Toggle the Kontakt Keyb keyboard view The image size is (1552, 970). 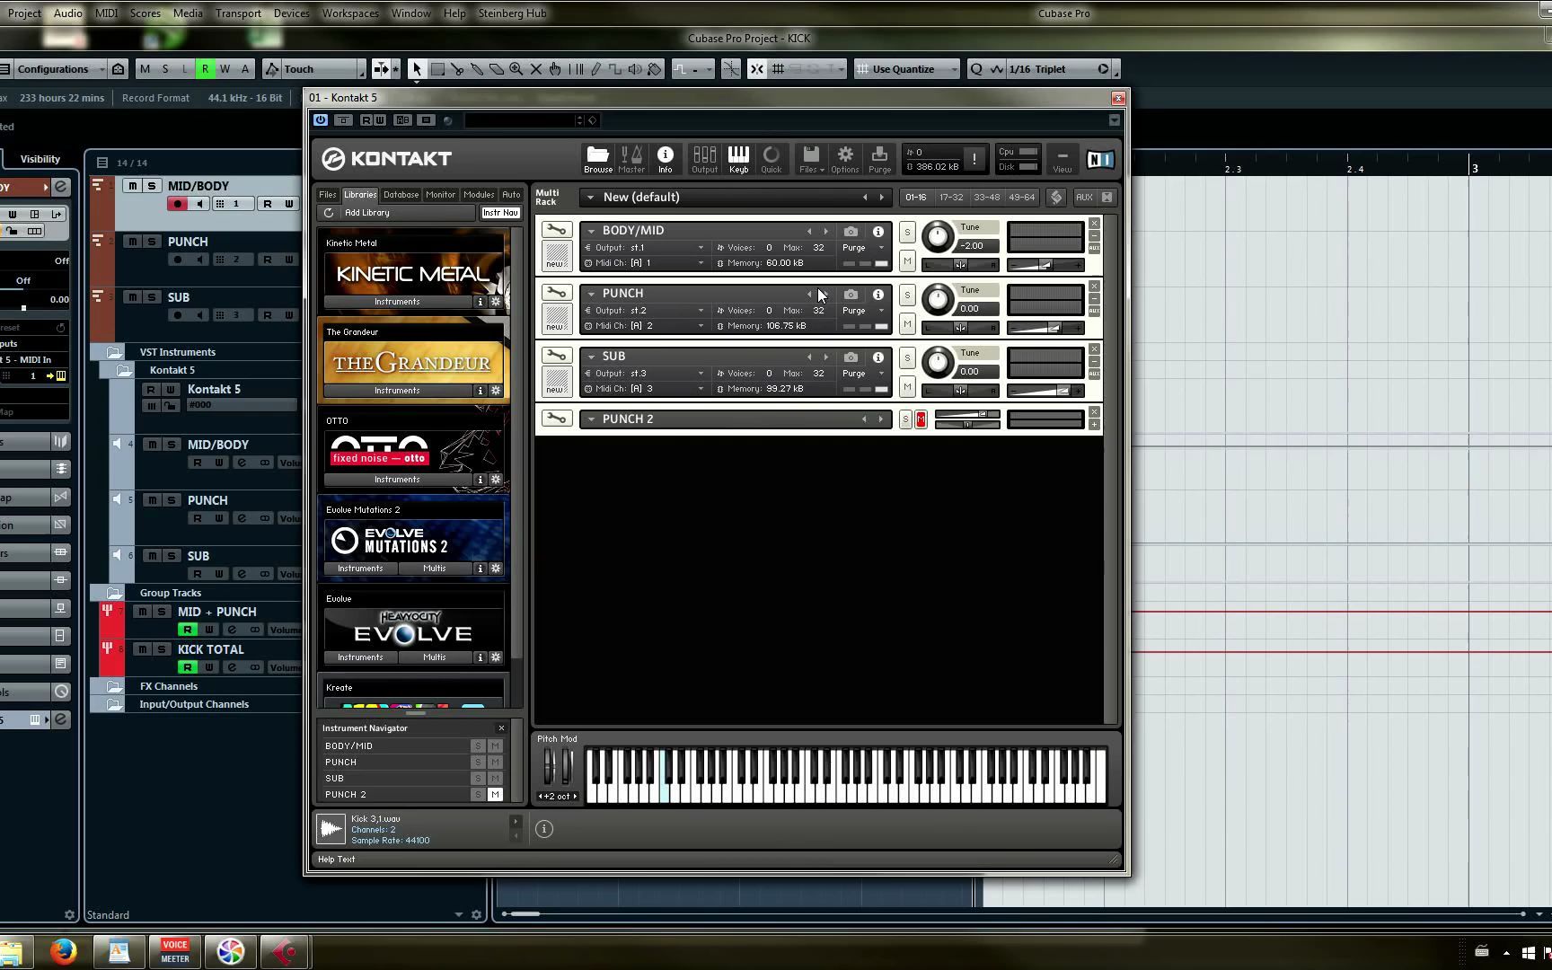(738, 159)
